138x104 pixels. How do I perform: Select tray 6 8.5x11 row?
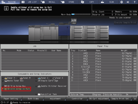[x=103, y=67]
